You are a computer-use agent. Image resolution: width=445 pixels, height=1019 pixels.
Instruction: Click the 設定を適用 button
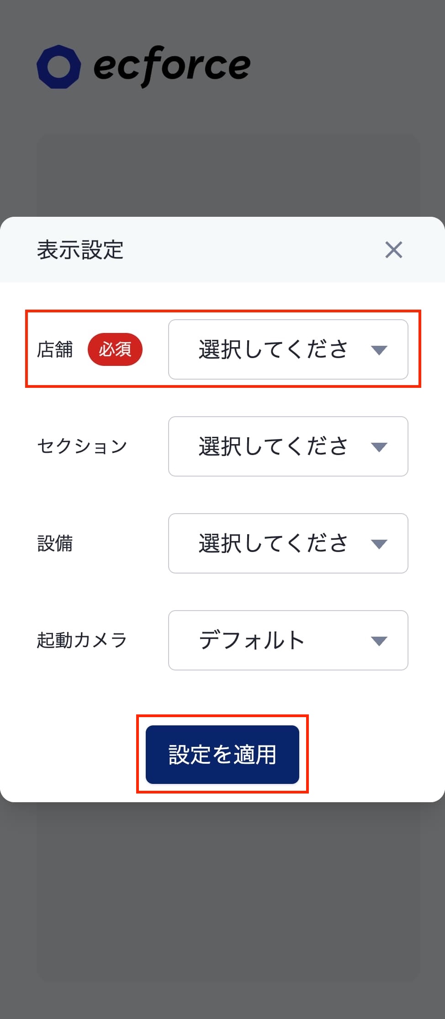point(222,754)
